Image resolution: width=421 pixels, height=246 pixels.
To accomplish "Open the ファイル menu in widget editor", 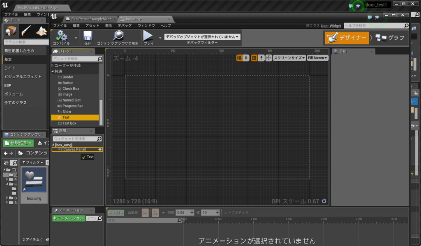I will (x=60, y=26).
